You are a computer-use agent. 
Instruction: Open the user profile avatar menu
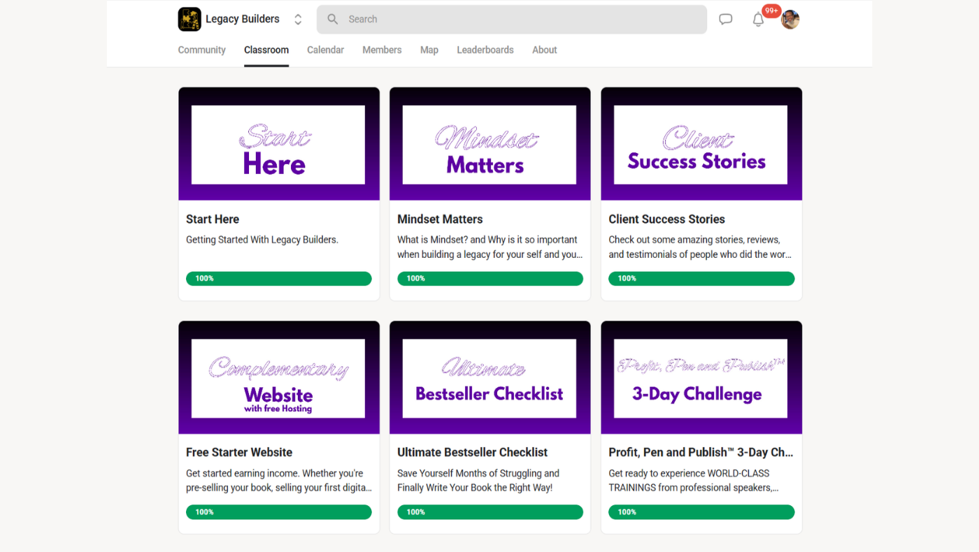[x=790, y=20]
